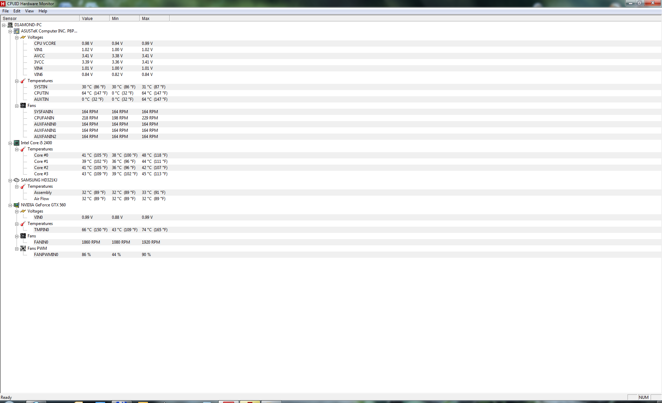The image size is (662, 403).
Task: Select the SYSFANIN fan row
Action: 348,112
